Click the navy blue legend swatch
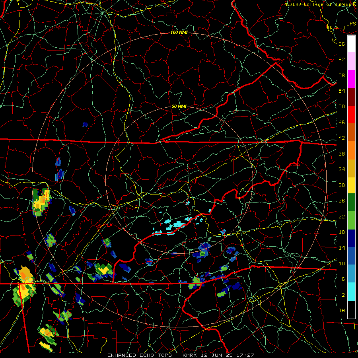The image size is (358, 358). tap(351, 238)
